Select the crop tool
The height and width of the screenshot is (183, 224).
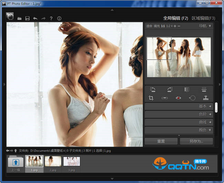coord(151,98)
